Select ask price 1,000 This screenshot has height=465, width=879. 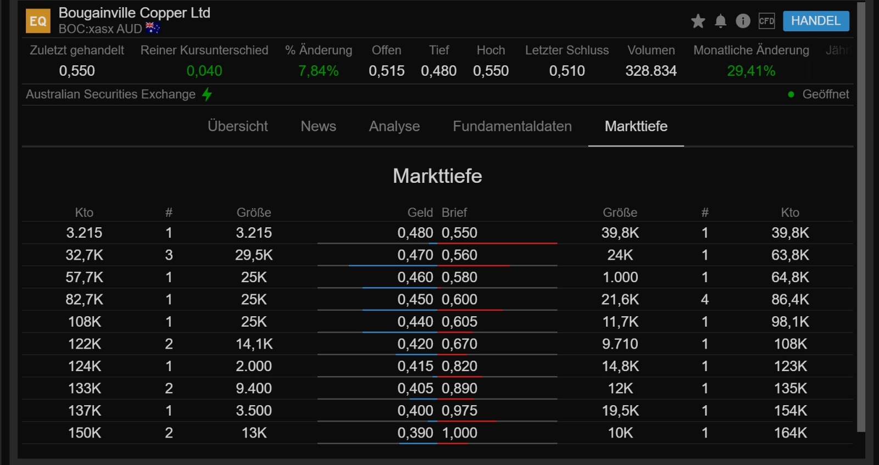460,433
